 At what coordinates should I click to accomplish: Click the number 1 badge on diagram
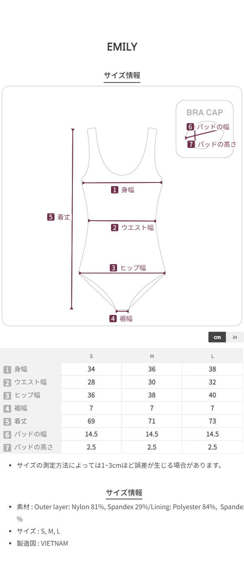[115, 190]
